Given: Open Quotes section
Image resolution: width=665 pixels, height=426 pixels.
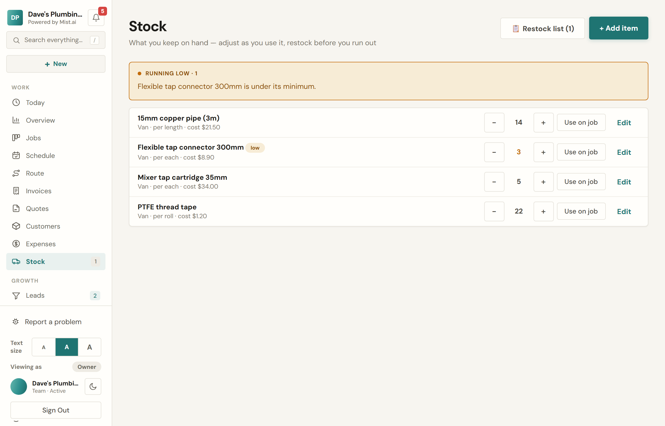Looking at the screenshot, I should tap(56, 209).
